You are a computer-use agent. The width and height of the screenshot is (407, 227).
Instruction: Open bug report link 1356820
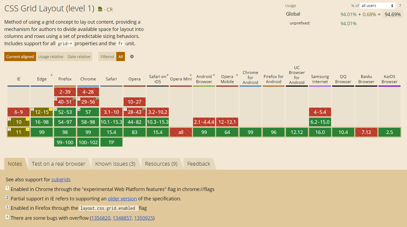(101, 218)
